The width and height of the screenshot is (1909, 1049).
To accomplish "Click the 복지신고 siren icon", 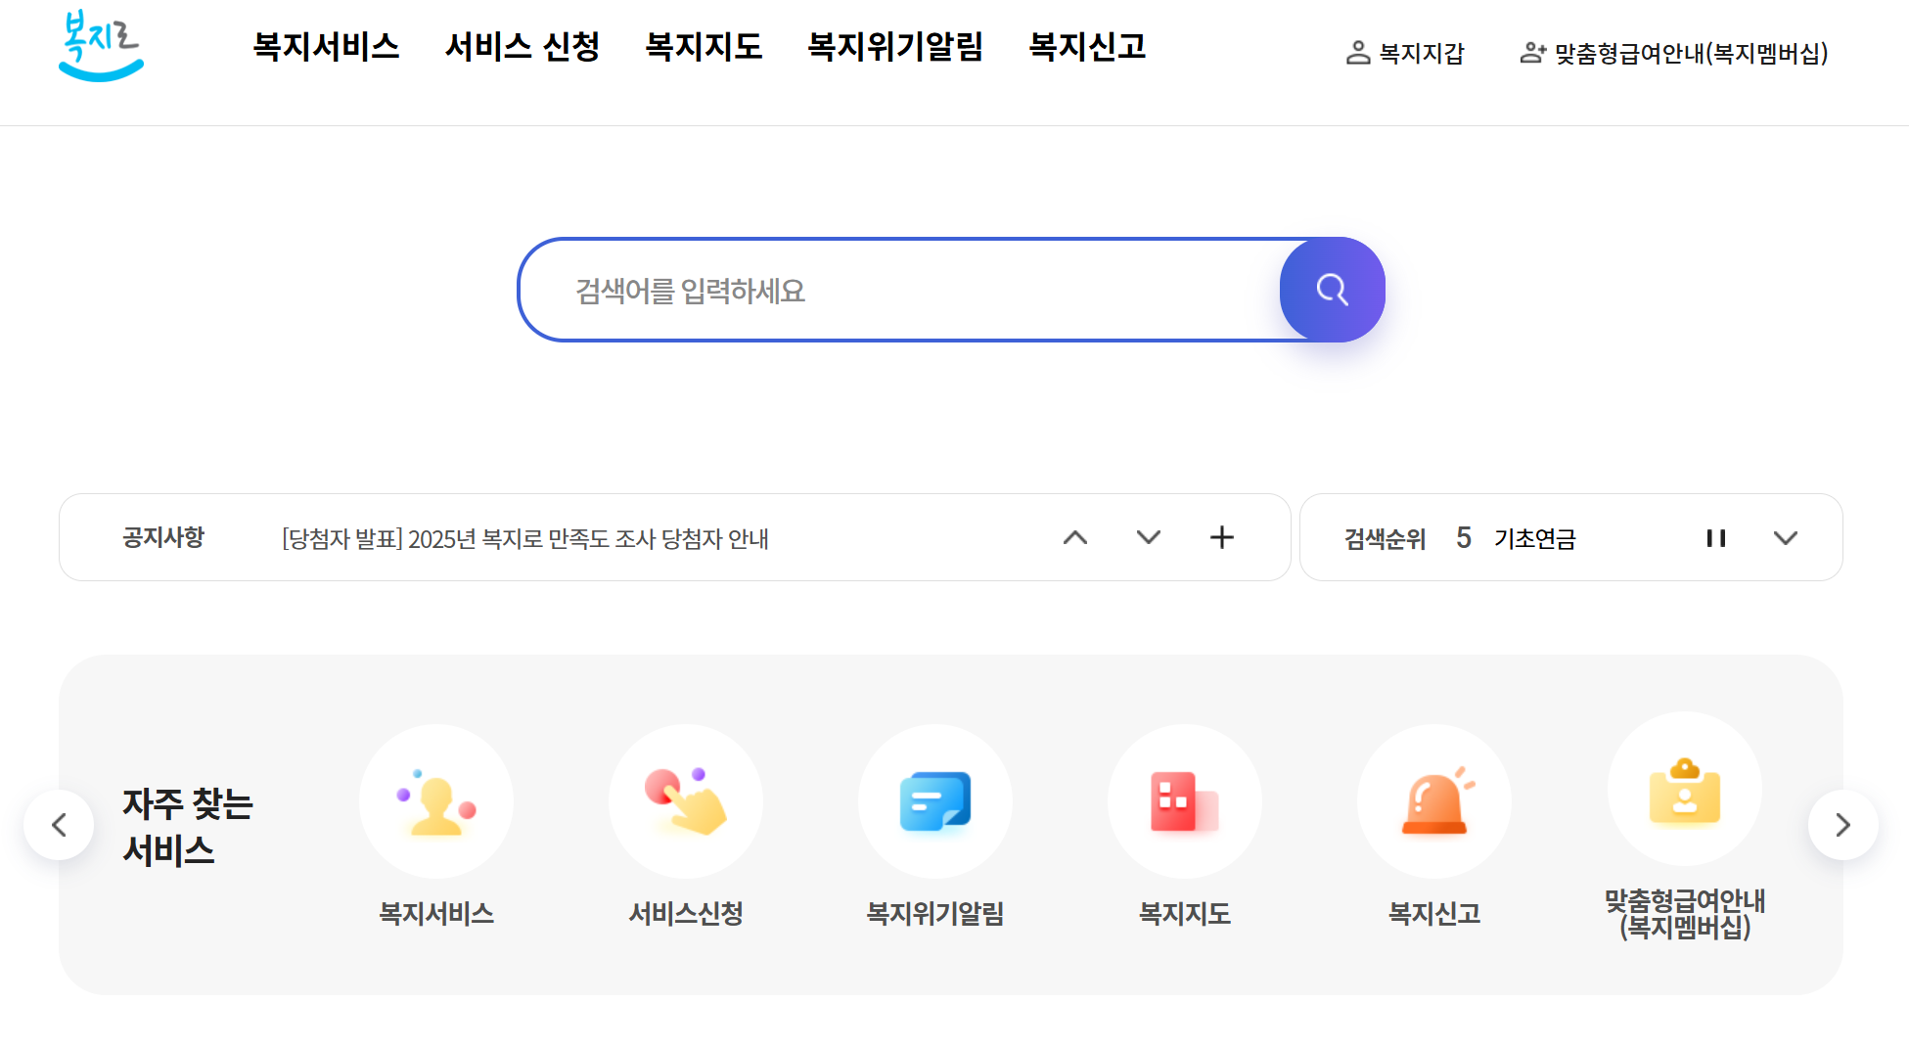I will pyautogui.click(x=1434, y=800).
